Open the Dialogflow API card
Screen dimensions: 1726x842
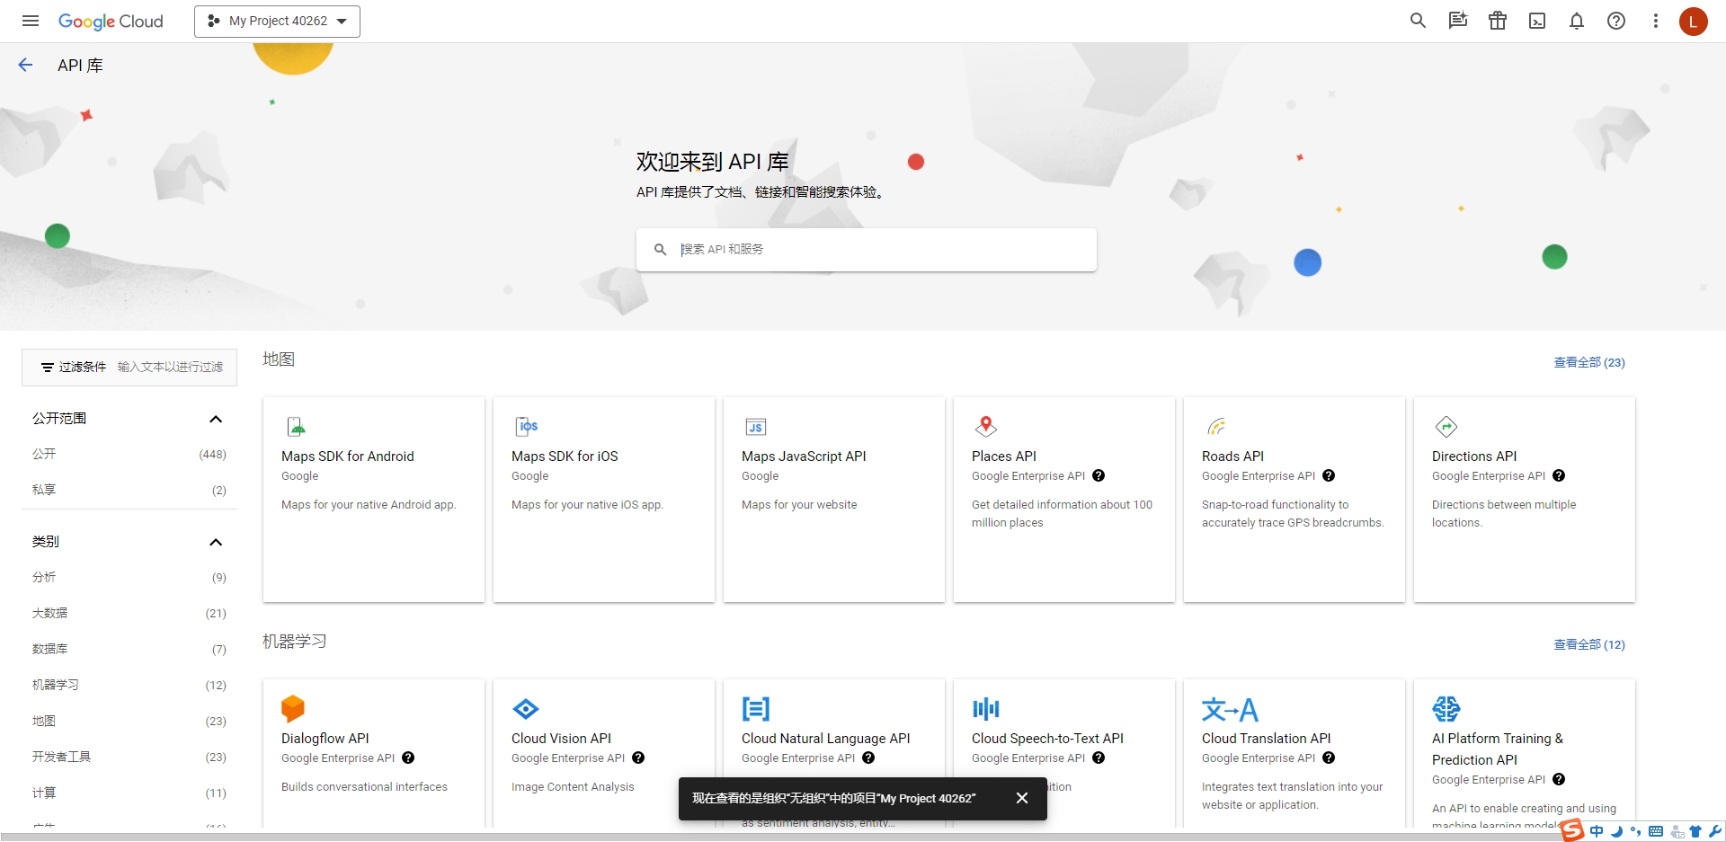[x=374, y=753]
